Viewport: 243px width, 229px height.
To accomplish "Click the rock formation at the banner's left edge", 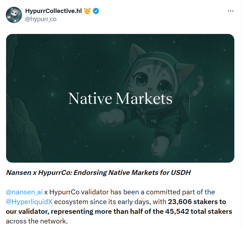I will [22, 121].
